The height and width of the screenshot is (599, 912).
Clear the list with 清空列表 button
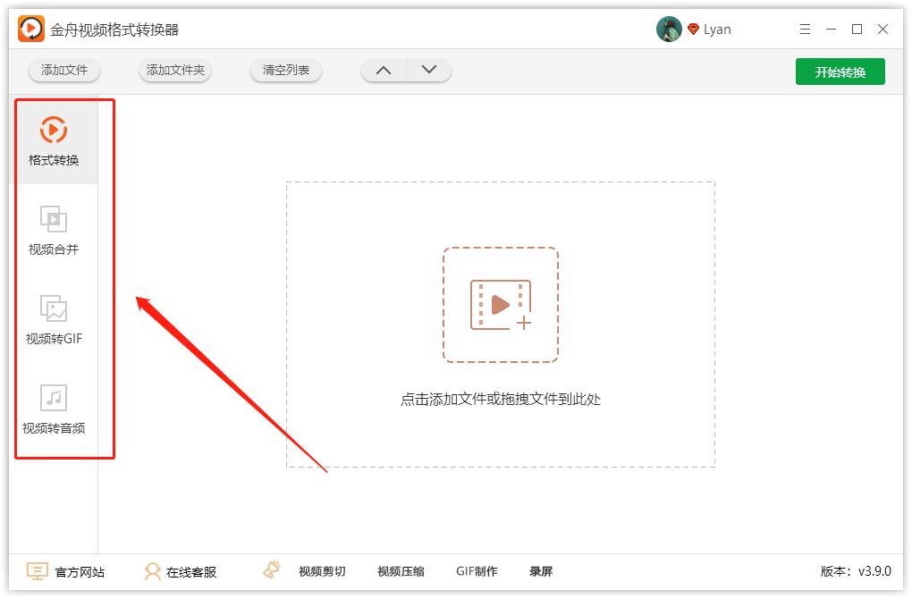point(285,69)
